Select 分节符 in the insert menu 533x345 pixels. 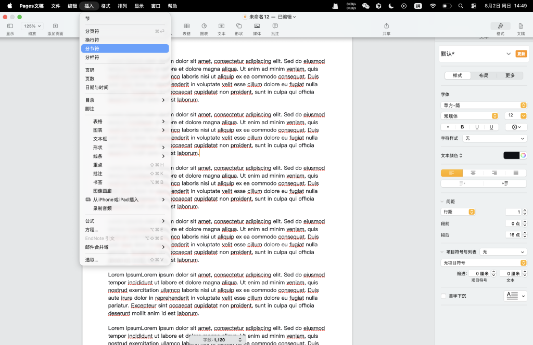[x=125, y=48]
